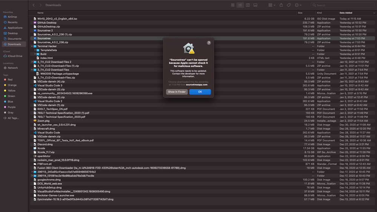Expand the 3_TH_CU2 Download Files 2 folder
377x212 pixels.
pyautogui.click(x=32, y=62)
